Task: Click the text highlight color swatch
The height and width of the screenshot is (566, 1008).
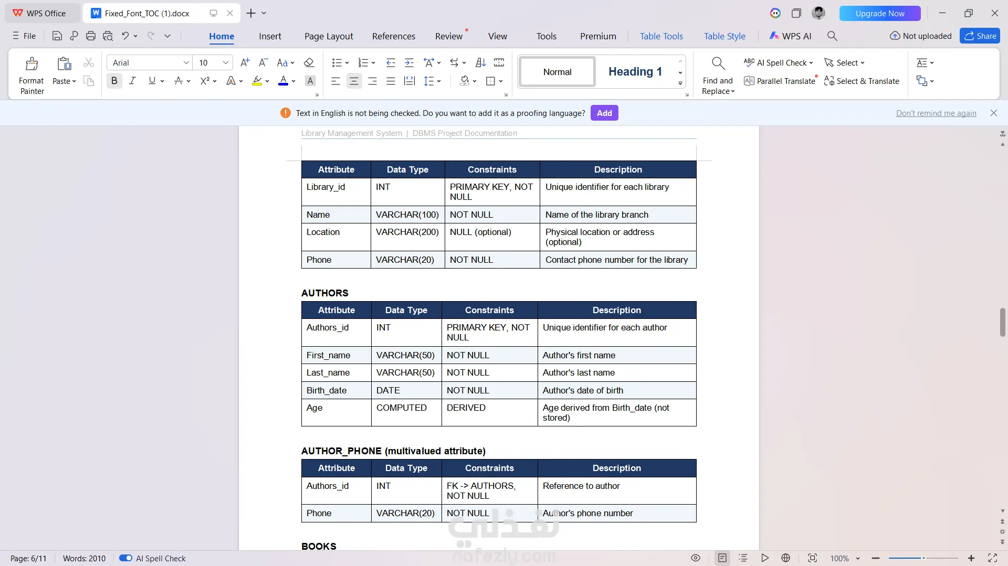Action: pyautogui.click(x=257, y=81)
